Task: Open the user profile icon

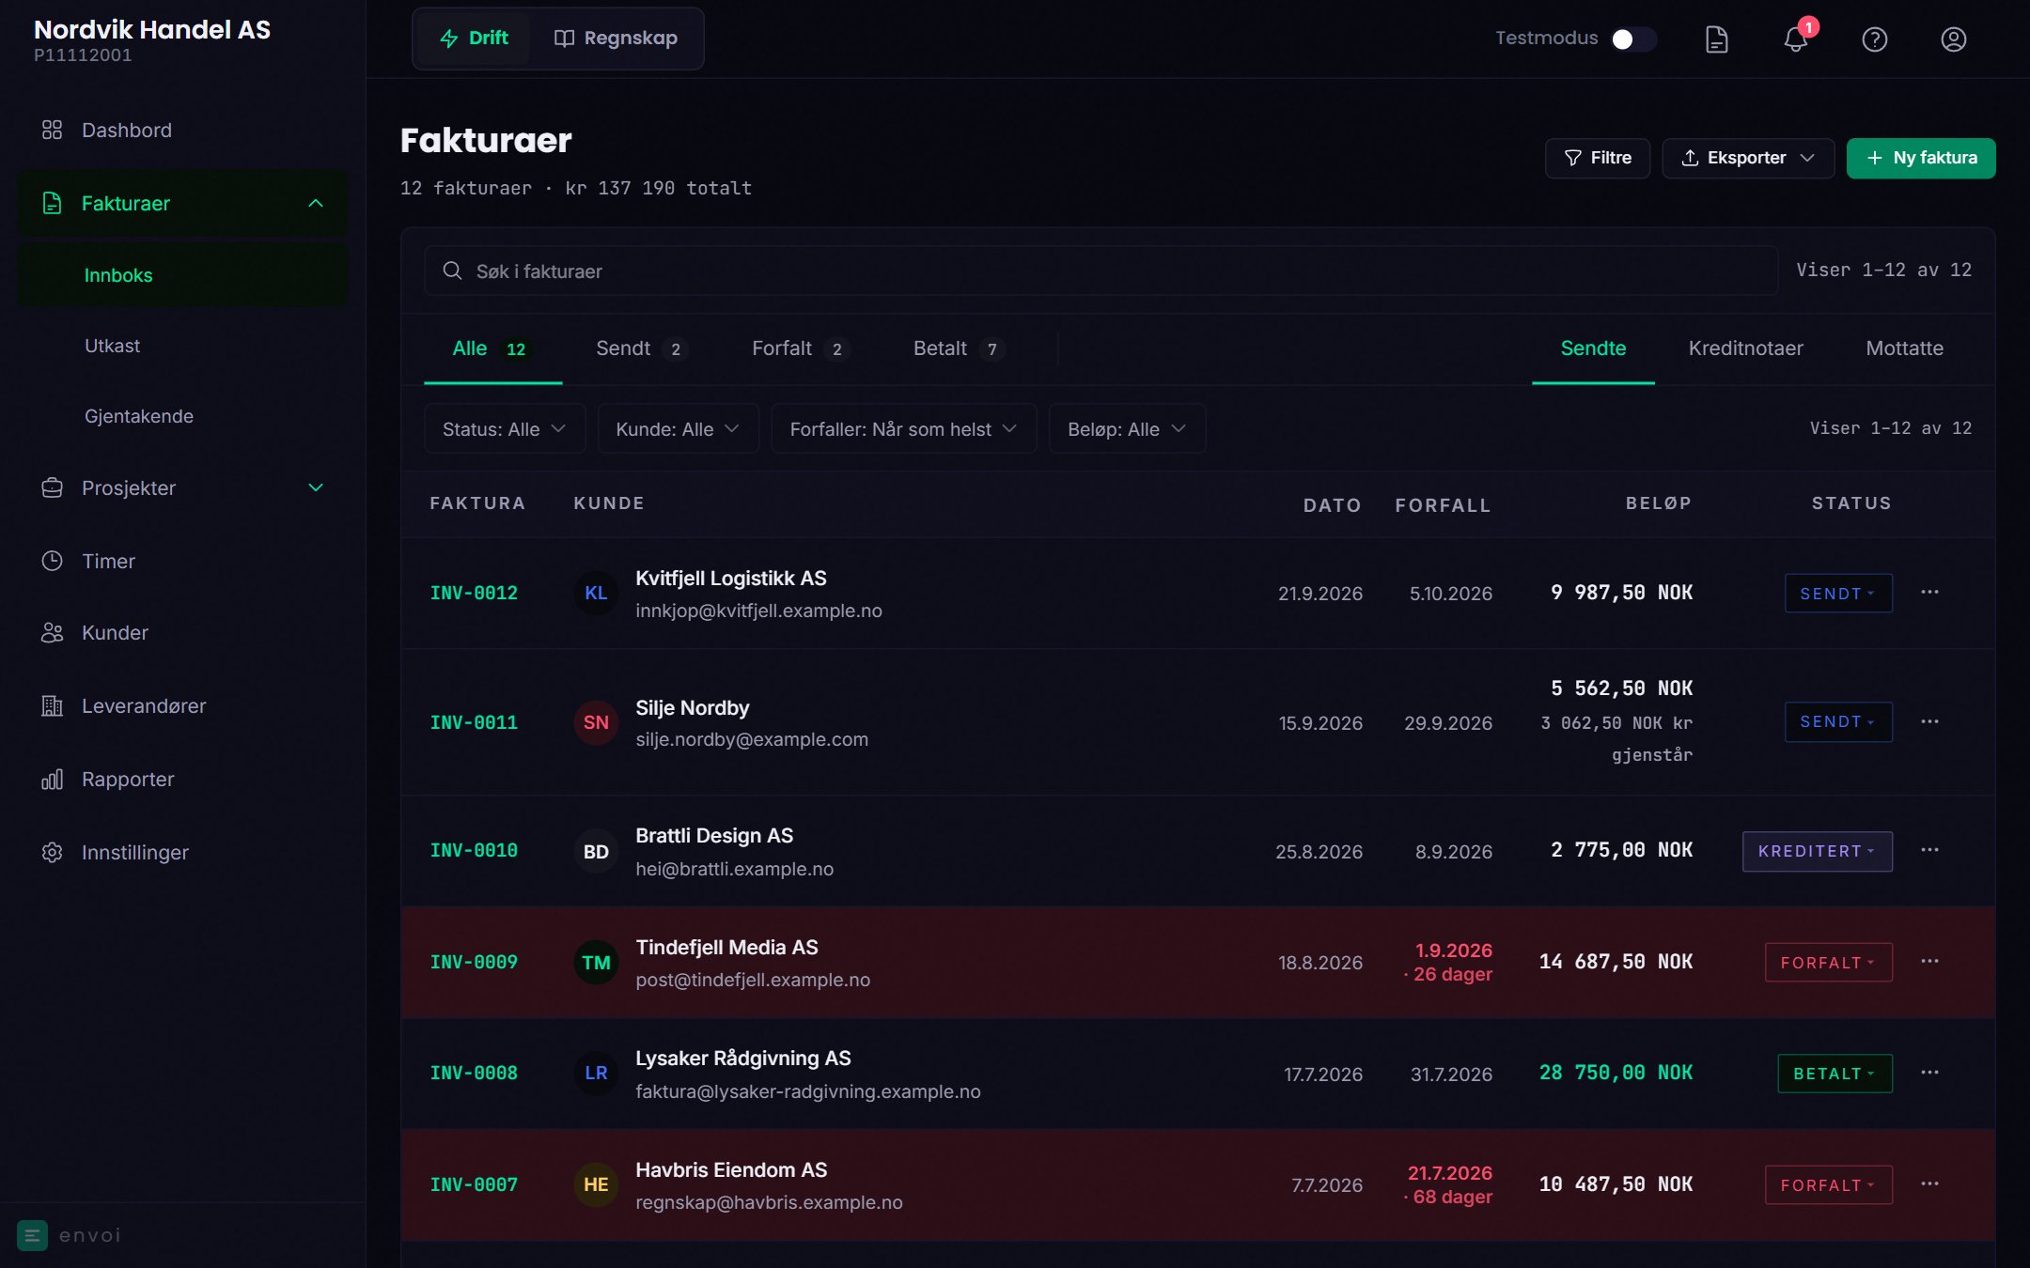Action: pyautogui.click(x=1953, y=39)
